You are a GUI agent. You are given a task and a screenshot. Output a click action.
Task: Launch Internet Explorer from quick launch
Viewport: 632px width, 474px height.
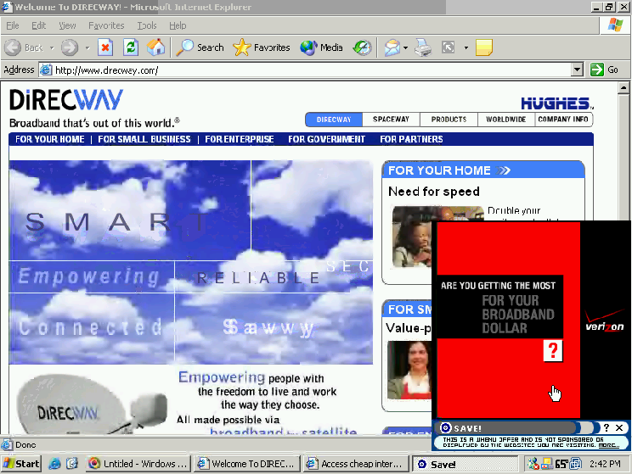pyautogui.click(x=55, y=464)
